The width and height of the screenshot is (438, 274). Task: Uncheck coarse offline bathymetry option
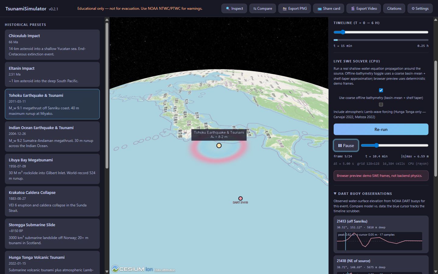381,90
